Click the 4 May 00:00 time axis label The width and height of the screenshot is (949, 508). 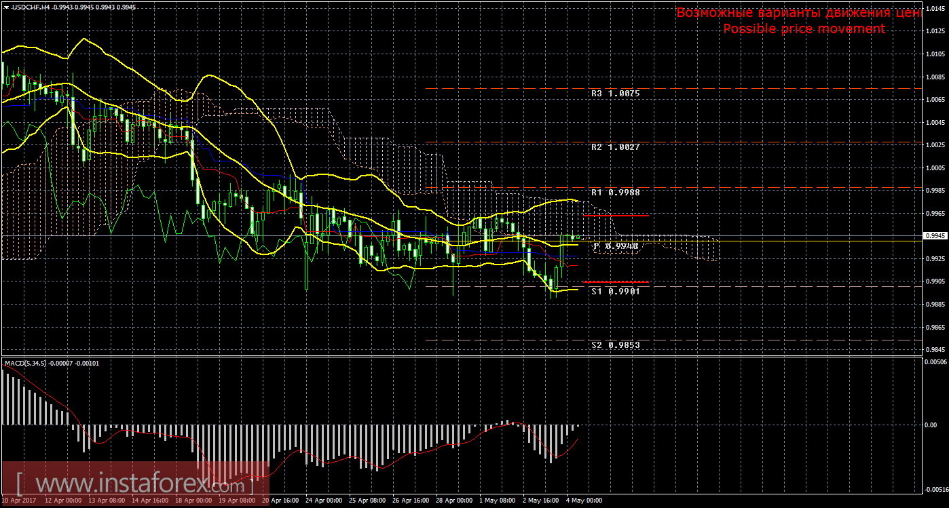(586, 501)
